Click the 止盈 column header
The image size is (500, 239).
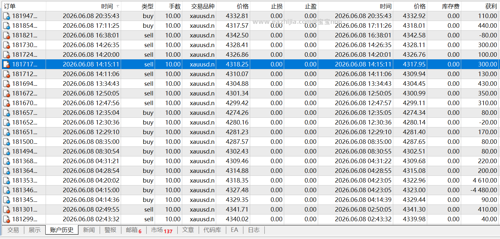pos(301,6)
